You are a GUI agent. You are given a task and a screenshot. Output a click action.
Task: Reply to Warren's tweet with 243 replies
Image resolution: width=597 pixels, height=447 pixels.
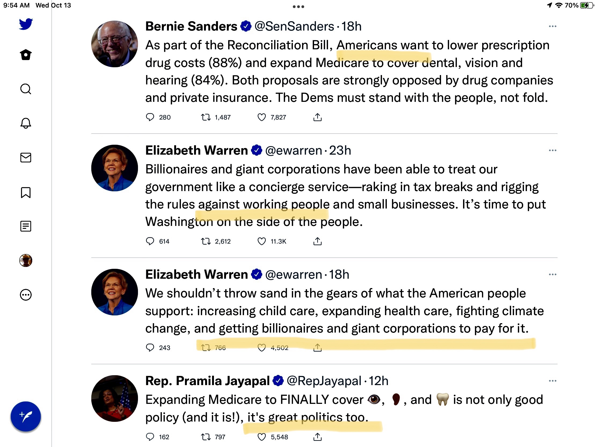(150, 348)
